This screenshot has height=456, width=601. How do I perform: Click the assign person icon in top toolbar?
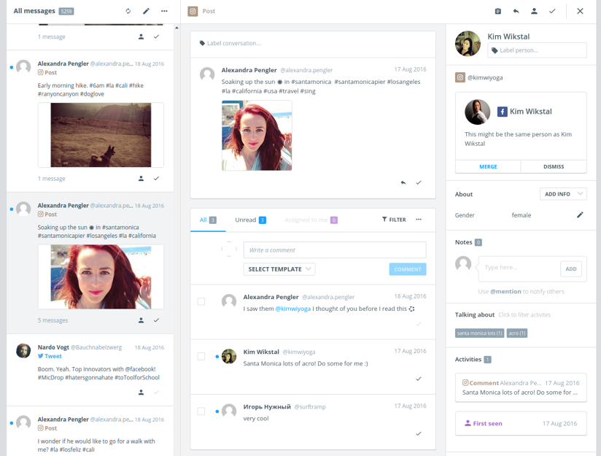(534, 11)
